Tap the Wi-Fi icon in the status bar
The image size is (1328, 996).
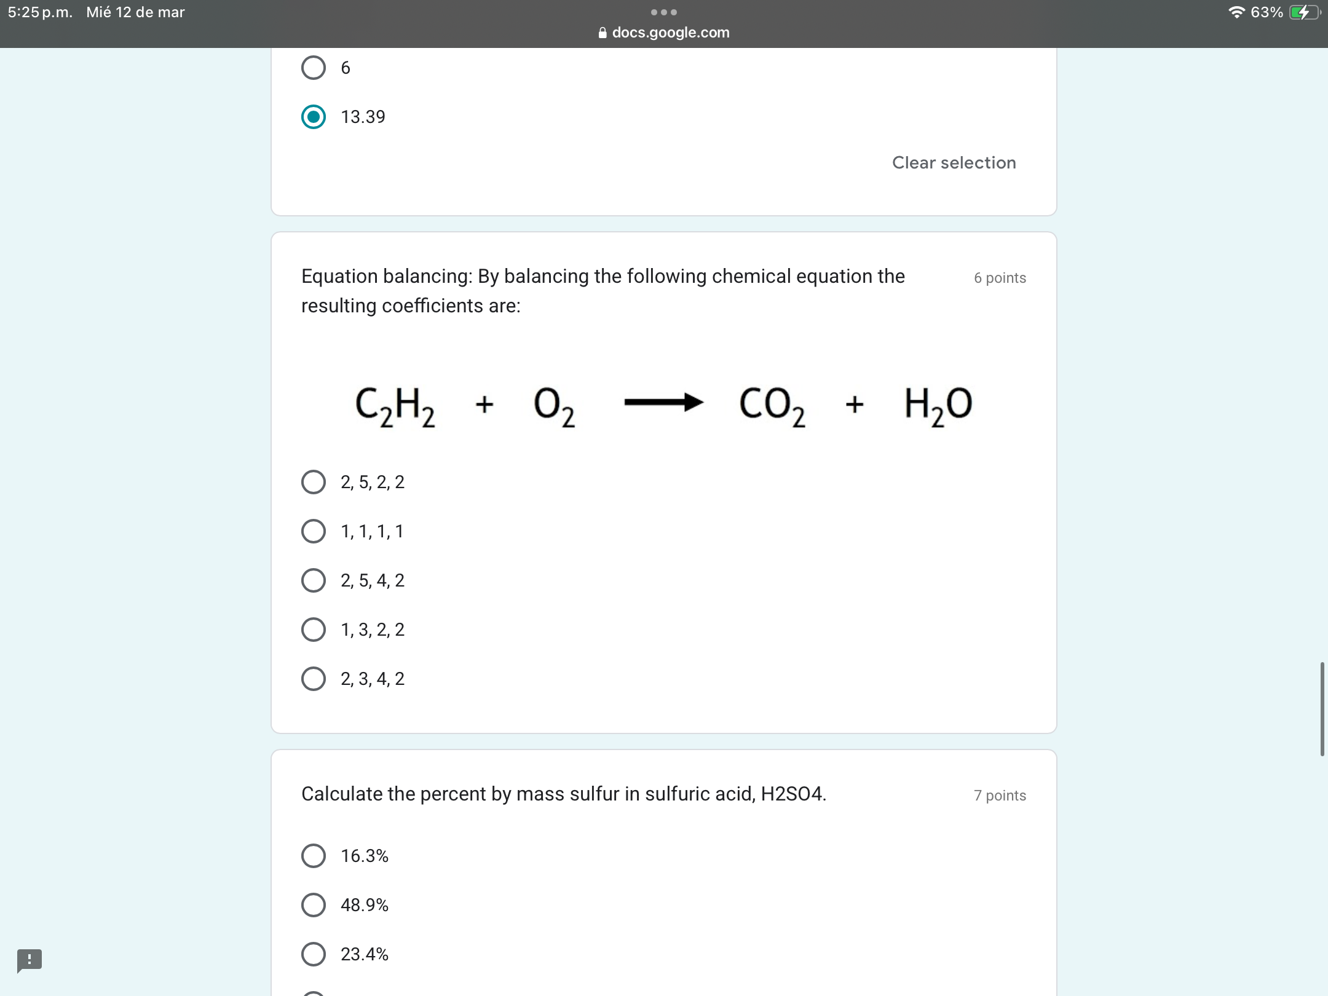point(1238,12)
